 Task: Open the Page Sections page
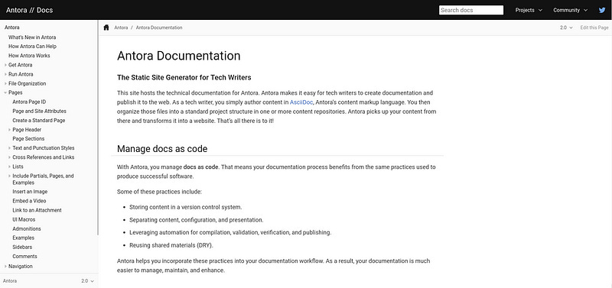click(28, 139)
